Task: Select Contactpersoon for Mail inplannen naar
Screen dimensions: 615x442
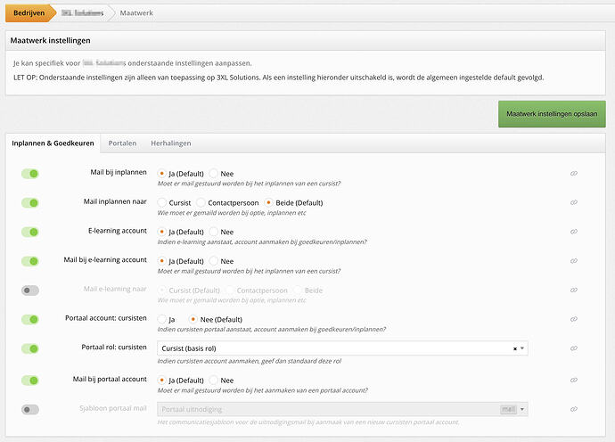Action: 201,203
